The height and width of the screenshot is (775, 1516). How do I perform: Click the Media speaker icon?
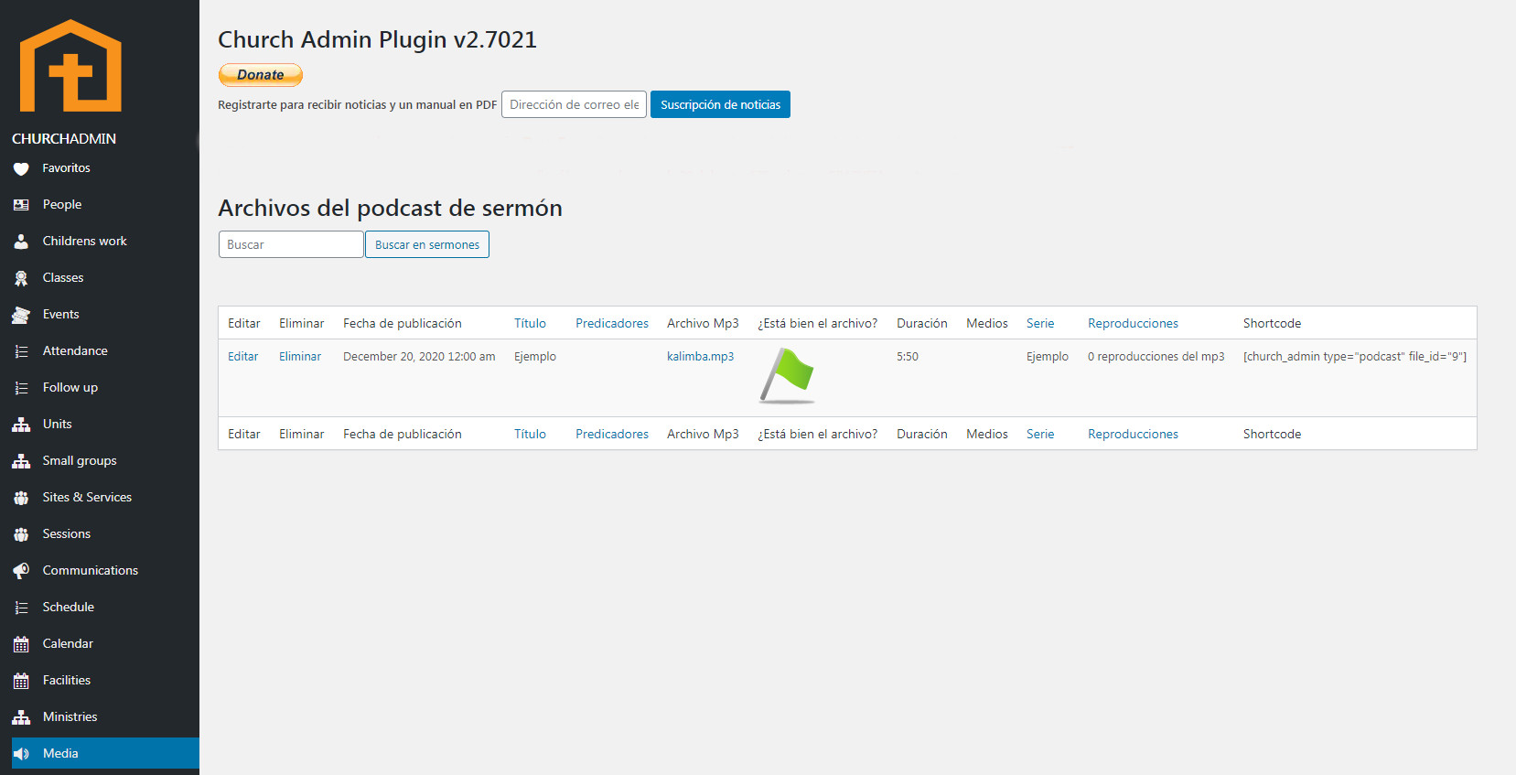click(21, 754)
